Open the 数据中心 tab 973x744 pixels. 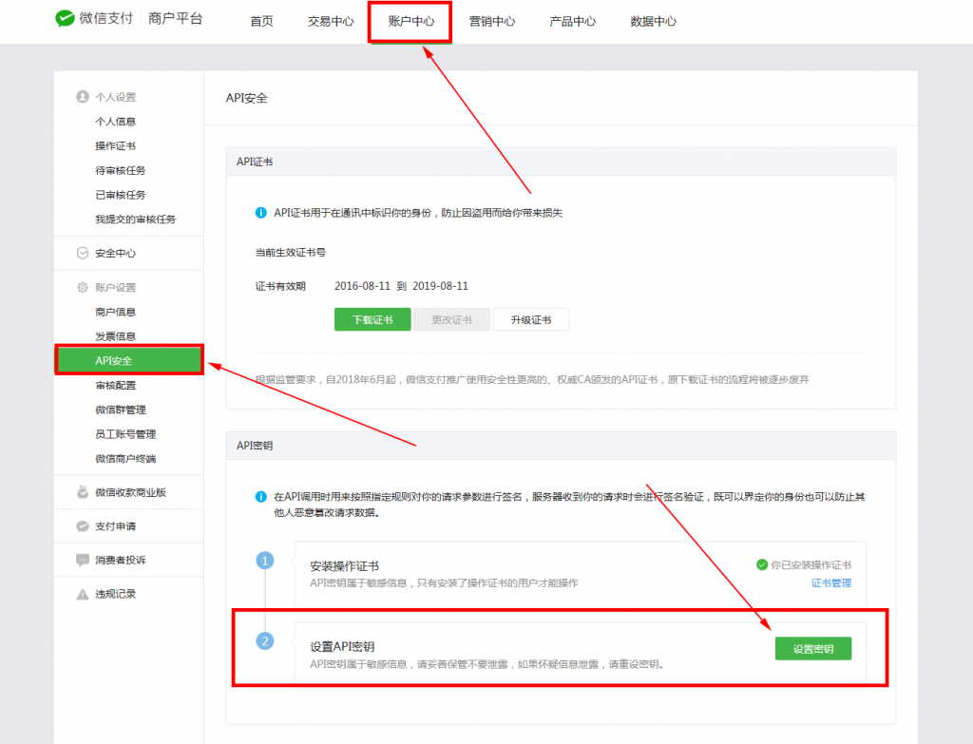click(x=653, y=22)
